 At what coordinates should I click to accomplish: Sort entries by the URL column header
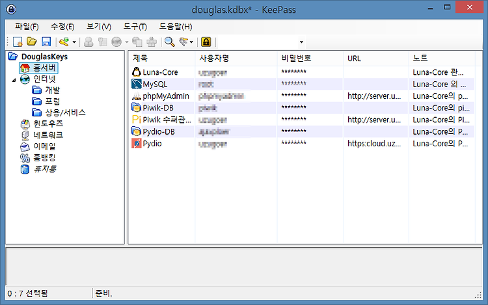pyautogui.click(x=376, y=59)
